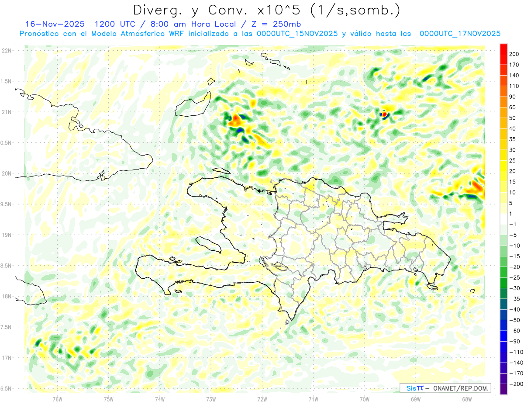524x405 pixels.
Task: Click the '6.5N' latitude label
Action: [7, 388]
